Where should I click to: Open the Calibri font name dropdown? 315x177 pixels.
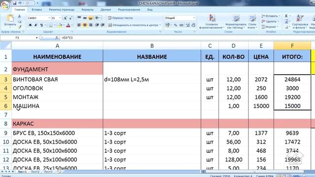coord(49,18)
